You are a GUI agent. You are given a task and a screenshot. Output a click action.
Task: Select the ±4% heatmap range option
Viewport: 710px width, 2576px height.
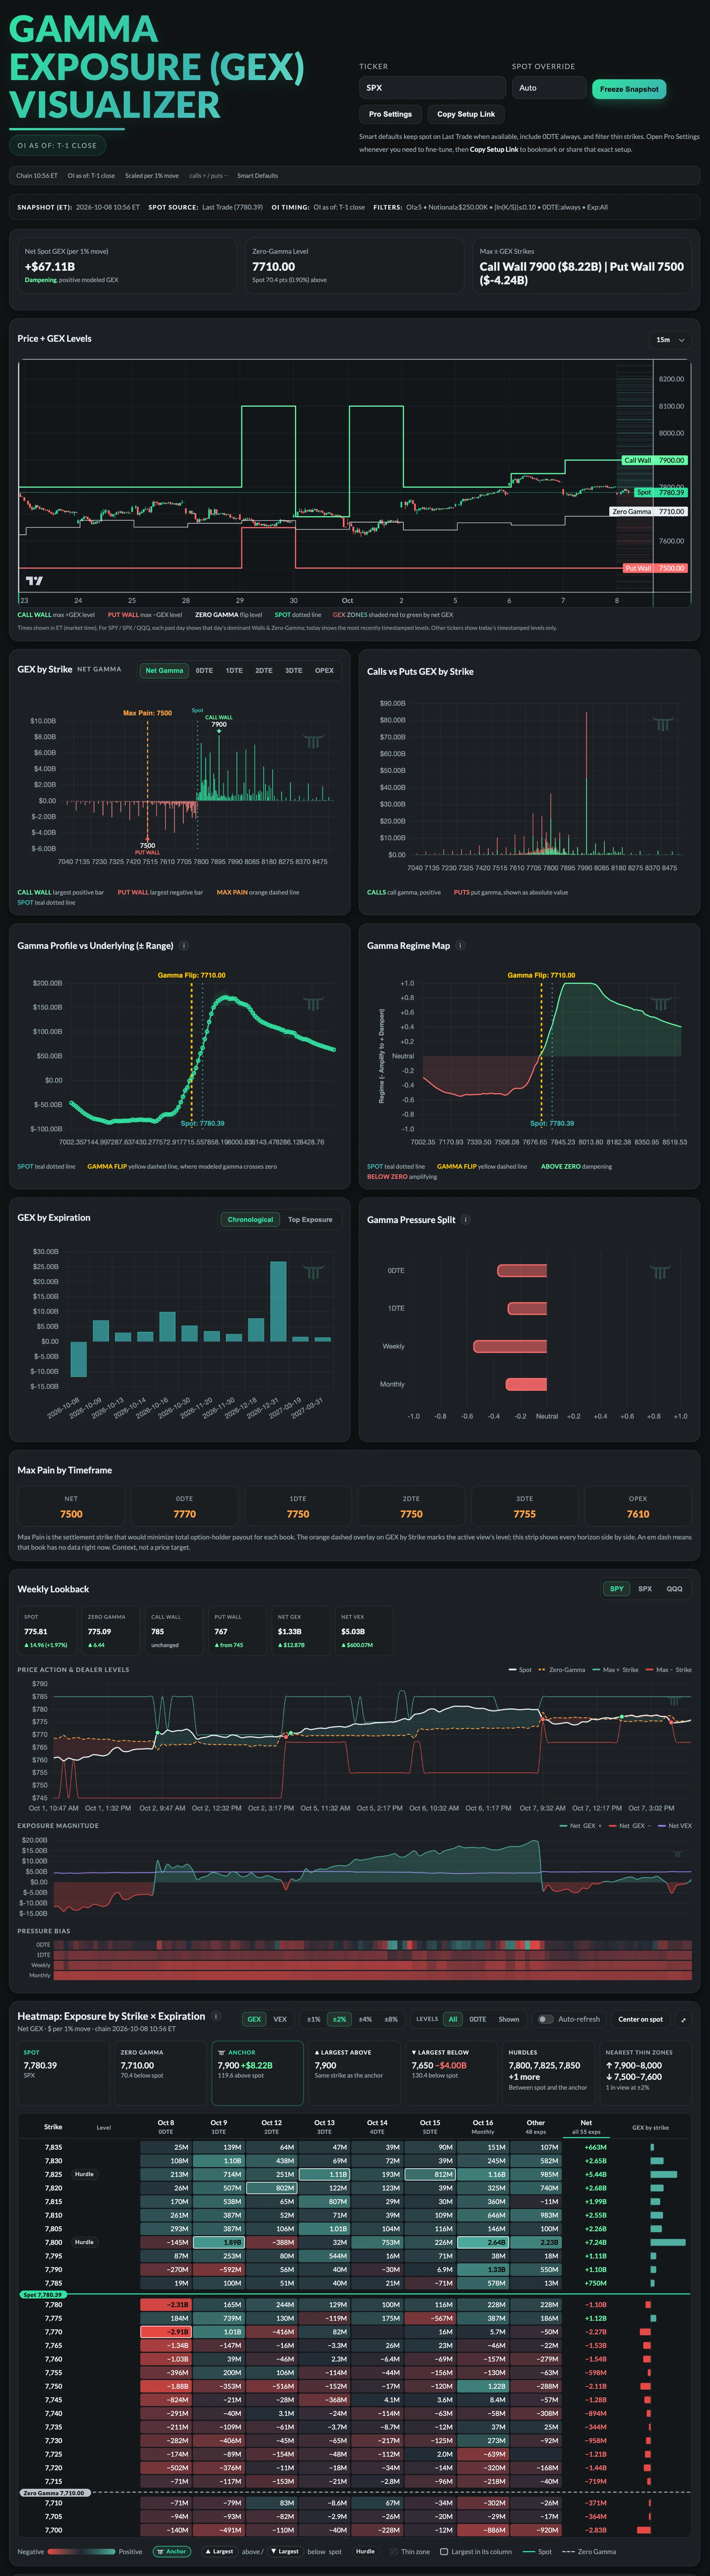tap(366, 2019)
